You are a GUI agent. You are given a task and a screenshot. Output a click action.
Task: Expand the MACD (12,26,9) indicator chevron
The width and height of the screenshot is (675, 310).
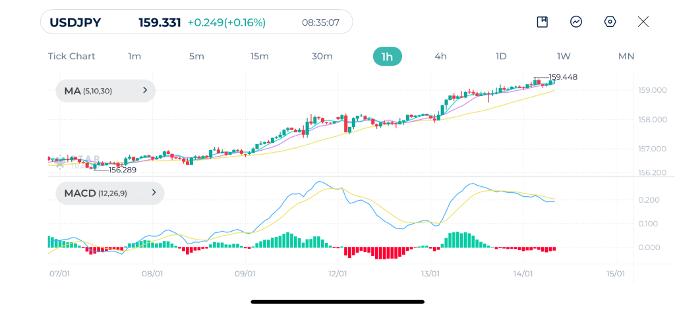pos(154,193)
